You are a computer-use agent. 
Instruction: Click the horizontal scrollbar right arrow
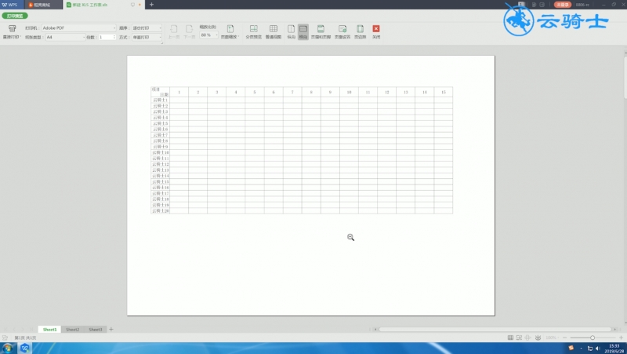pyautogui.click(x=615, y=329)
